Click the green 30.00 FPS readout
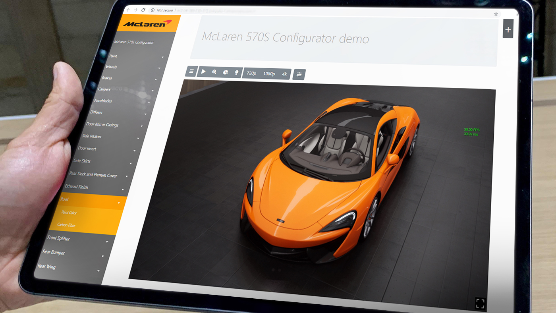The image size is (556, 313). click(x=471, y=130)
